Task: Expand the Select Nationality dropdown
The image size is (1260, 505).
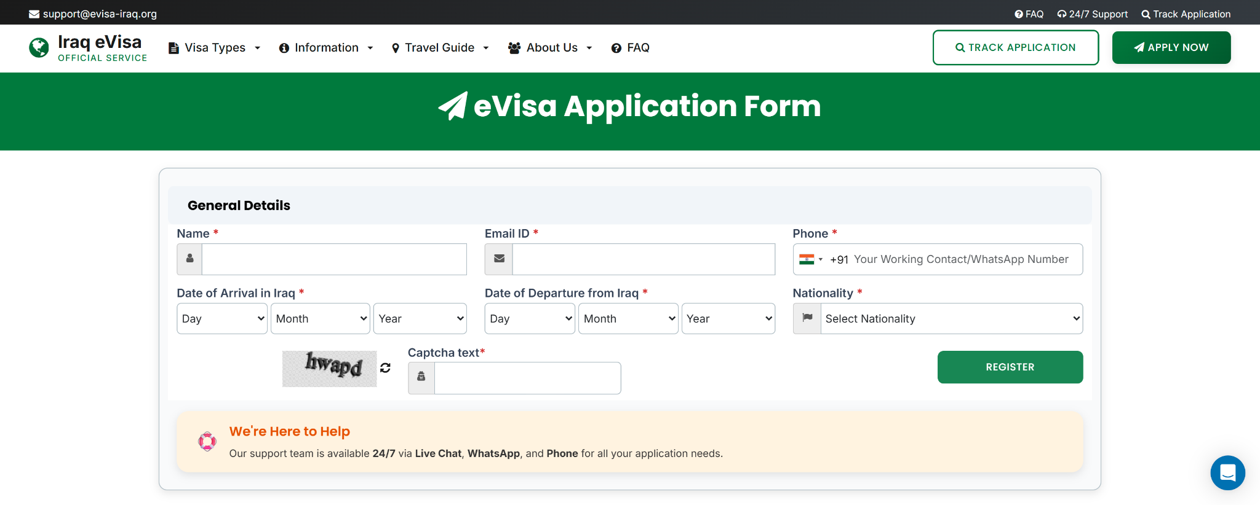Action: coord(951,318)
